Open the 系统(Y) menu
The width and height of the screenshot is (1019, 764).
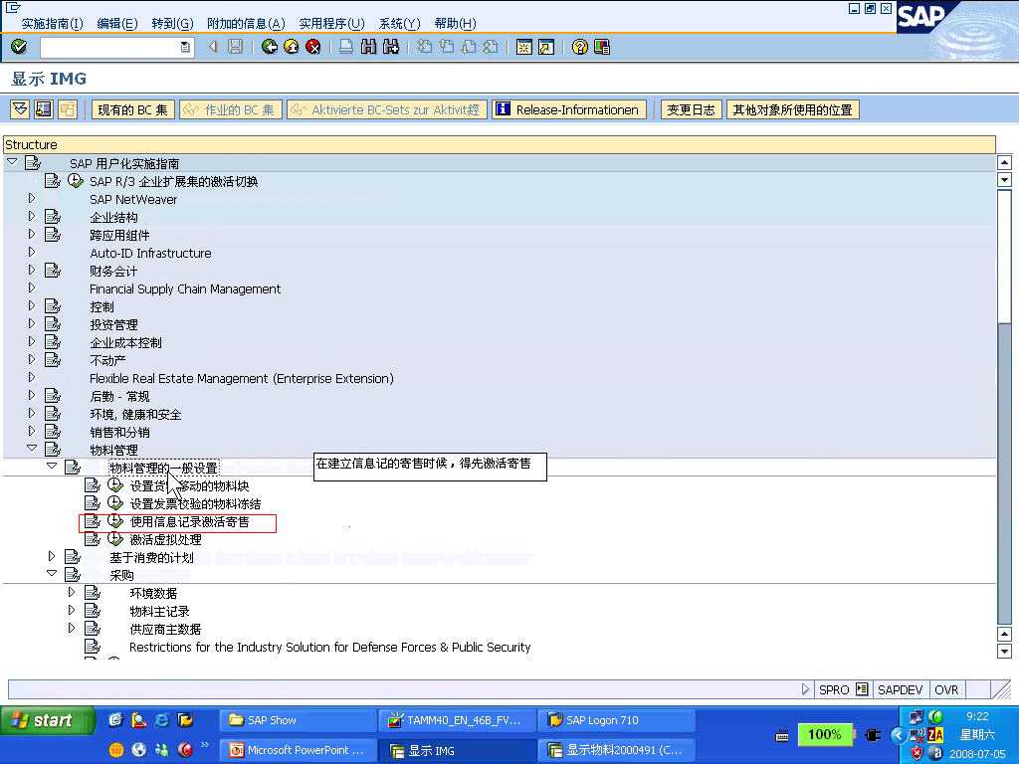[399, 24]
